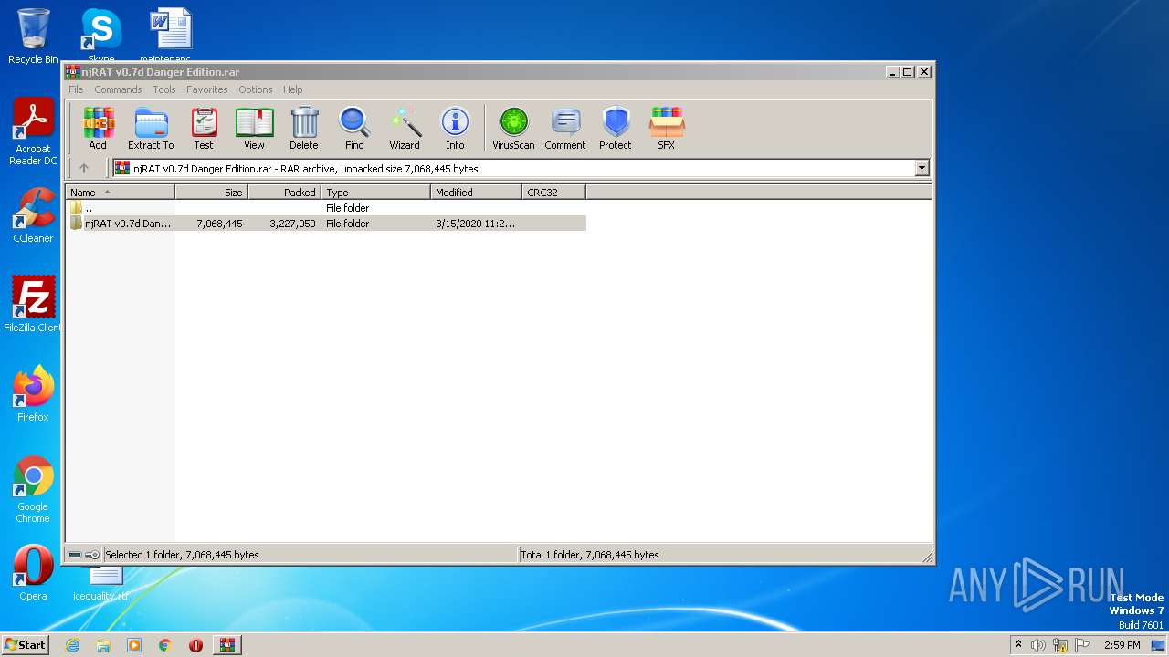This screenshot has width=1169, height=657.
Task: Click the Delete trash icon
Action: pos(304,129)
